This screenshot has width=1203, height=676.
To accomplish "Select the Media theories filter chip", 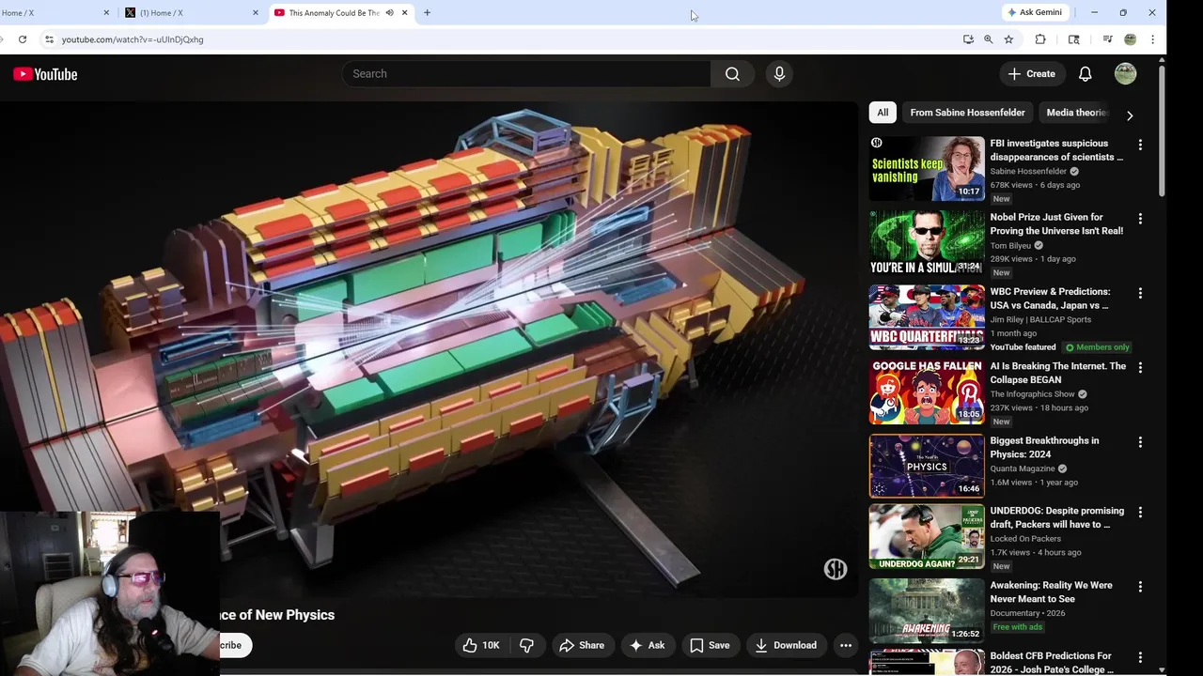I will (1077, 113).
